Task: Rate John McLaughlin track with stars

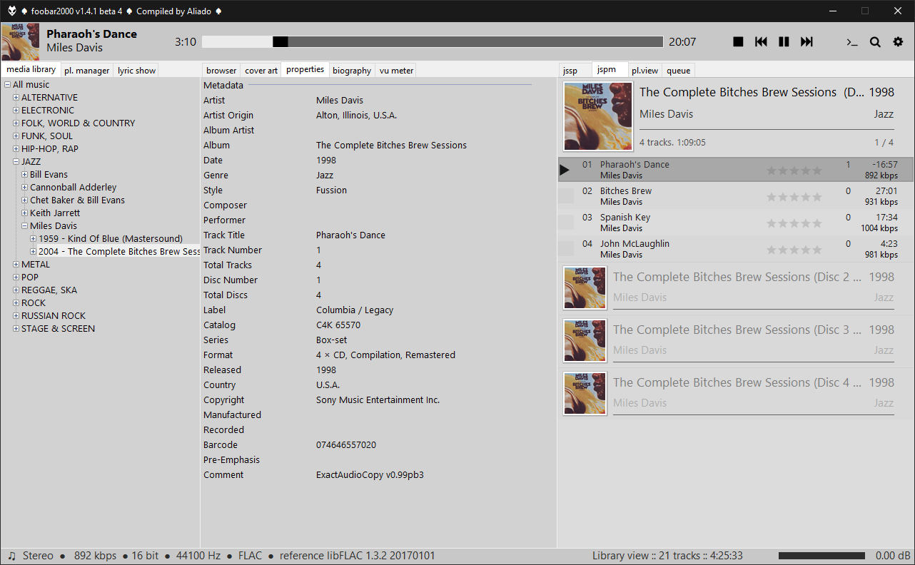Action: 794,250
